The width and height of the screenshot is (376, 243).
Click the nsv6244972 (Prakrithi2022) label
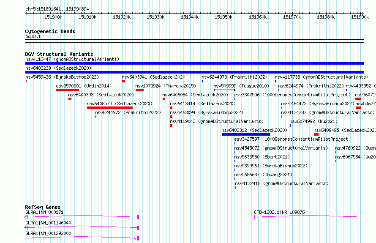(128, 112)
